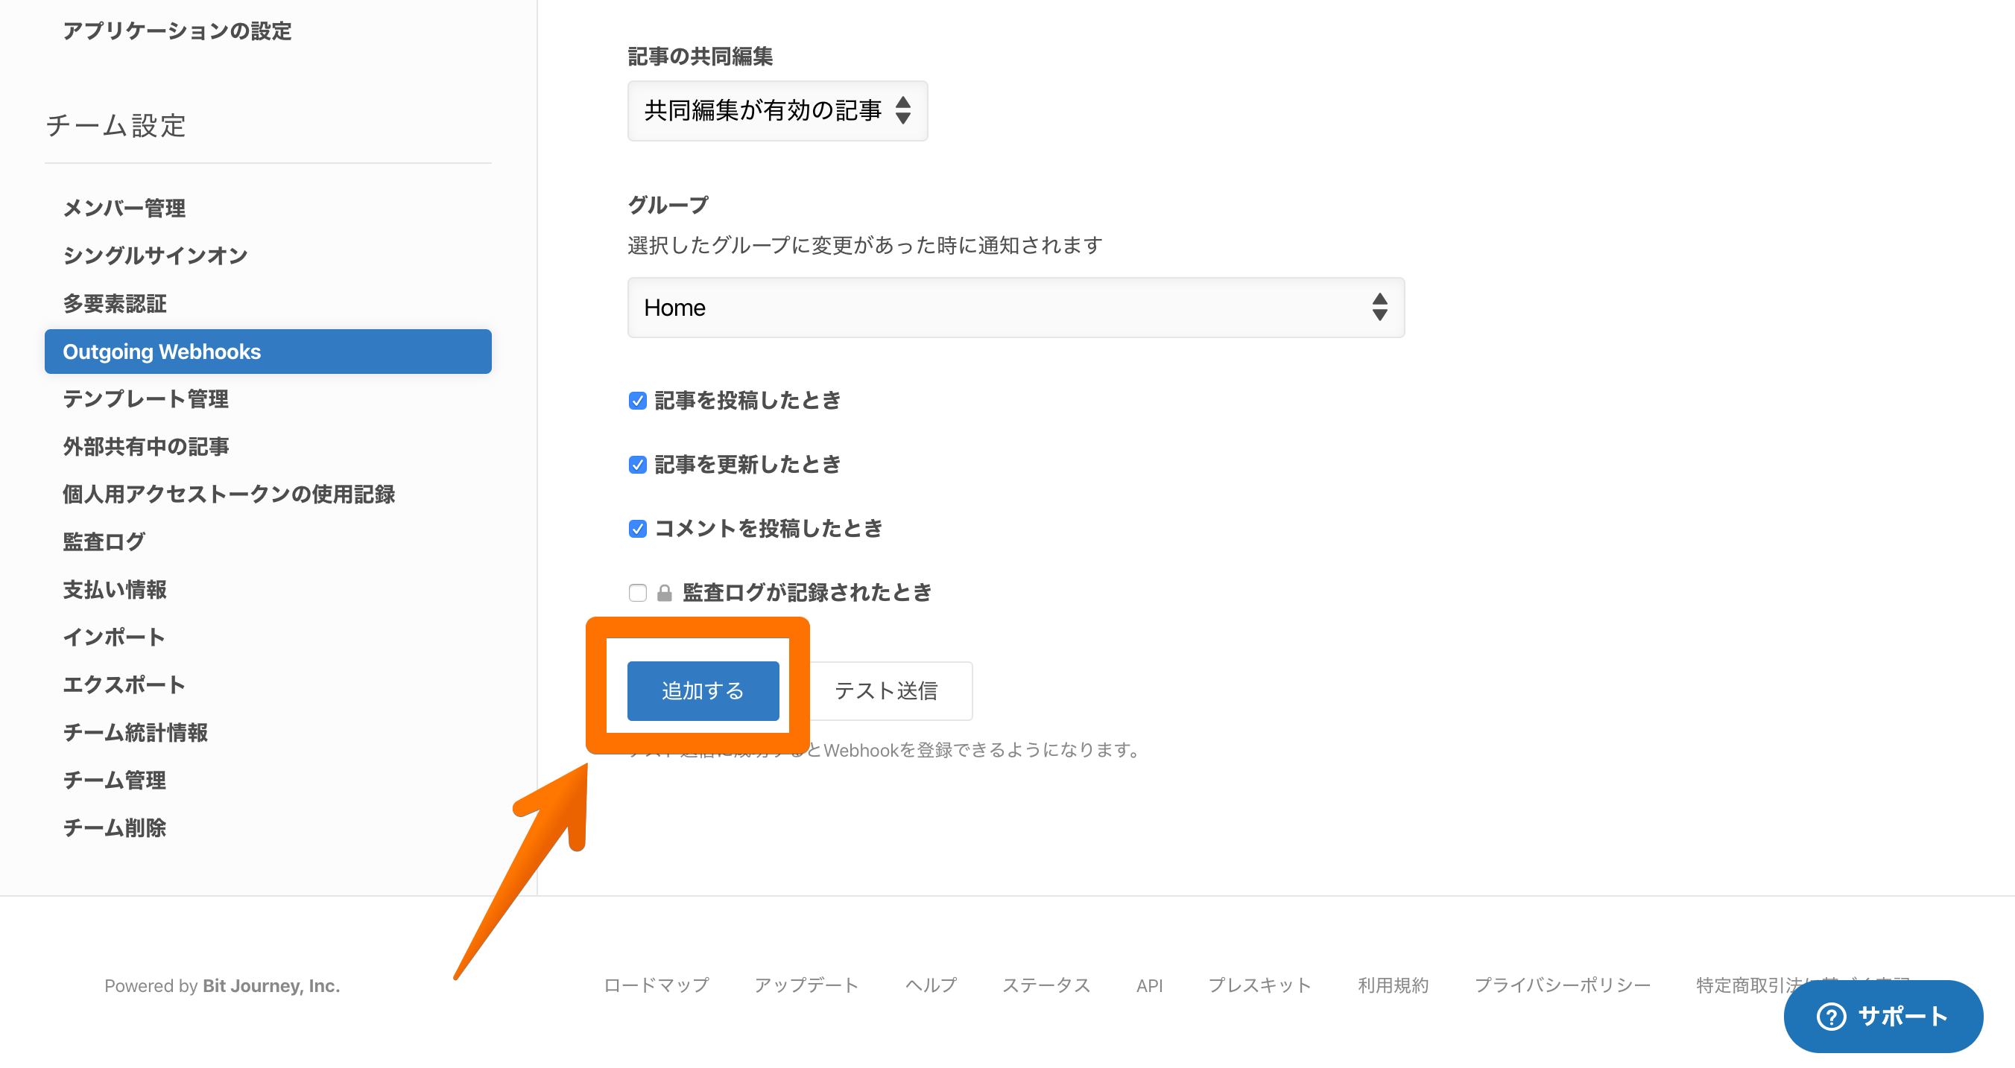
Task: Navigate to 支払い情報 page
Action: coord(115,588)
